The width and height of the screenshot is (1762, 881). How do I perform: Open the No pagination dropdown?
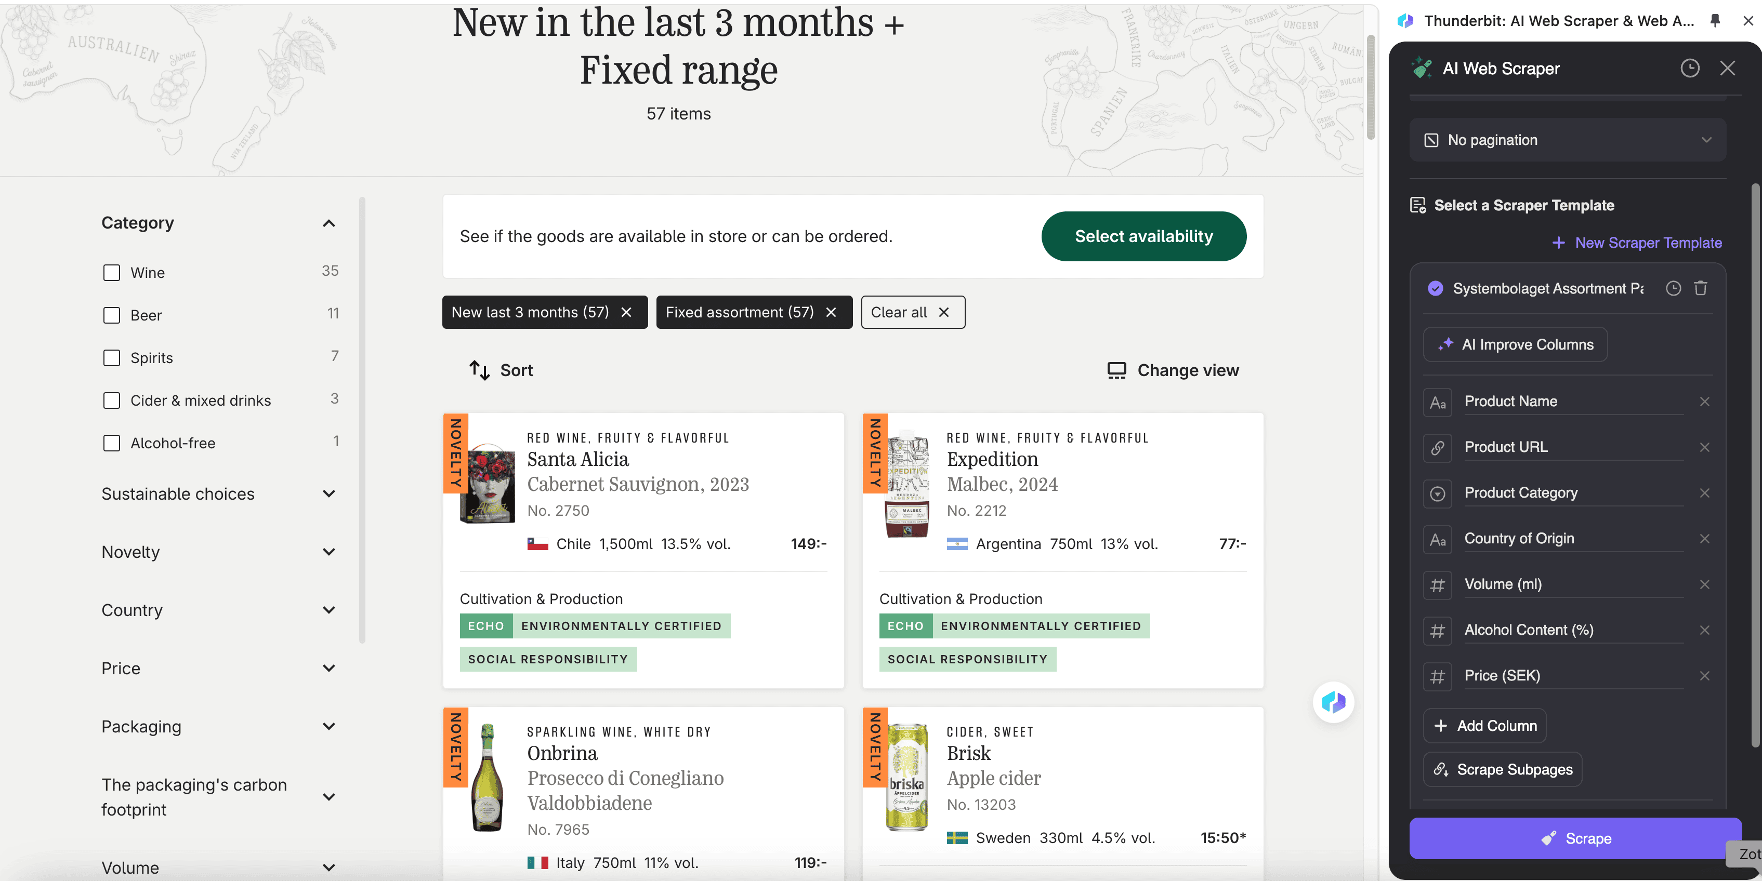pos(1567,140)
